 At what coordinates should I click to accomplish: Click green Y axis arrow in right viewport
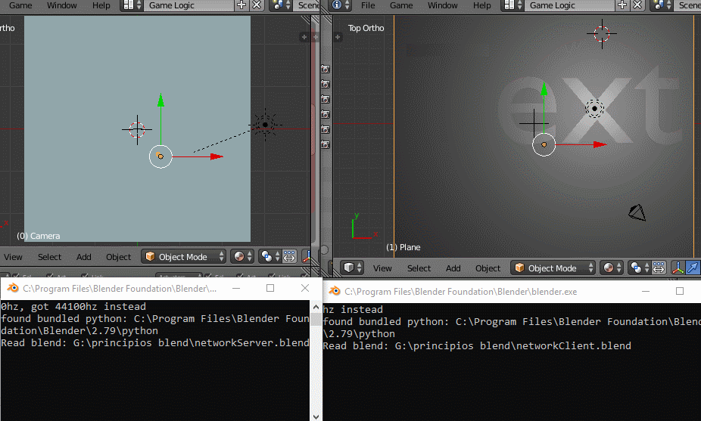[x=544, y=89]
